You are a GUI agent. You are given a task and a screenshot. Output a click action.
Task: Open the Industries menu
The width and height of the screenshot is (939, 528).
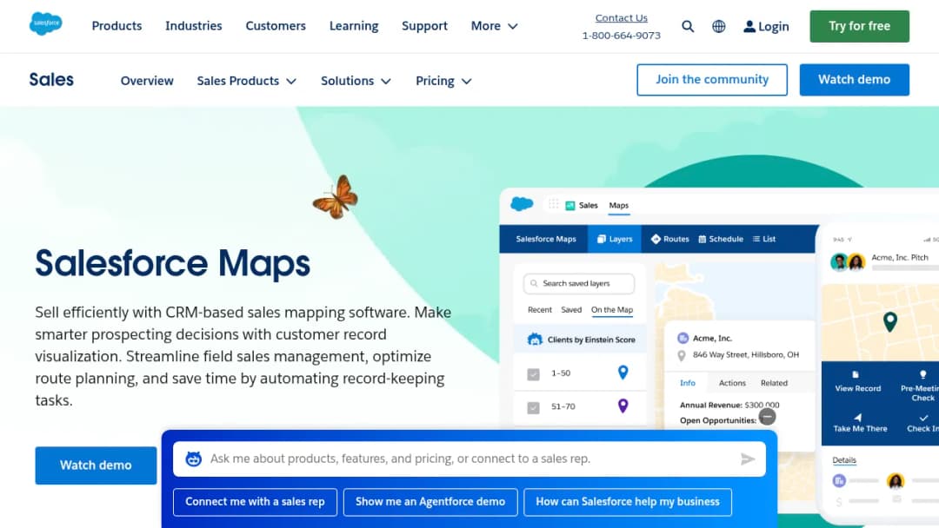coord(193,26)
